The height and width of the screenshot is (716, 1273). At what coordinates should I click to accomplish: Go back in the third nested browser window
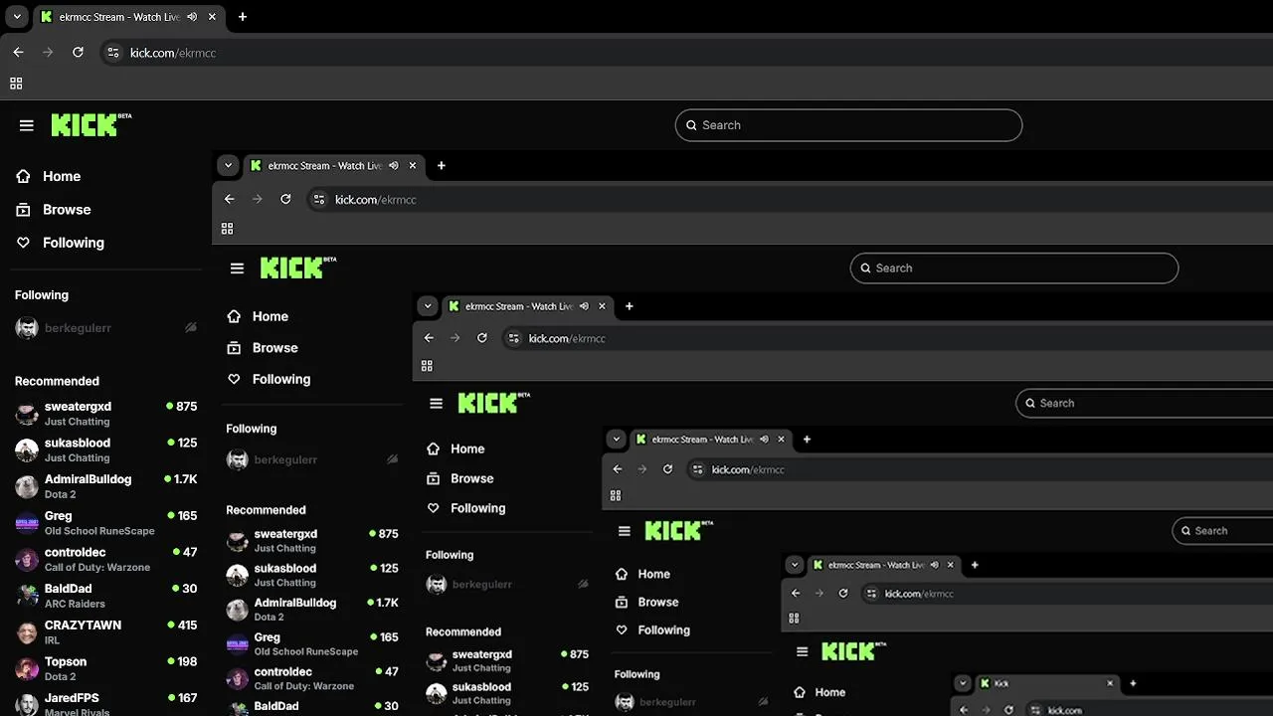(429, 338)
